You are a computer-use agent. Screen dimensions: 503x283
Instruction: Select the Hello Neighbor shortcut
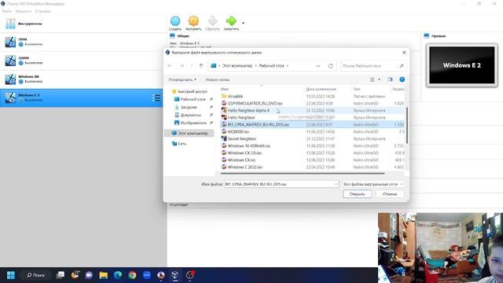pos(238,117)
